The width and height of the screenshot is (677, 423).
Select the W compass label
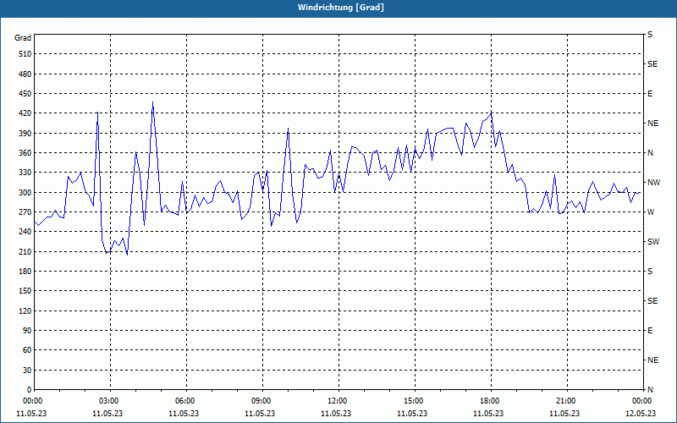[651, 212]
